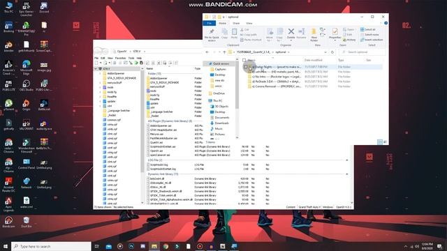
Task: Click the Windows Start button
Action: point(5,246)
